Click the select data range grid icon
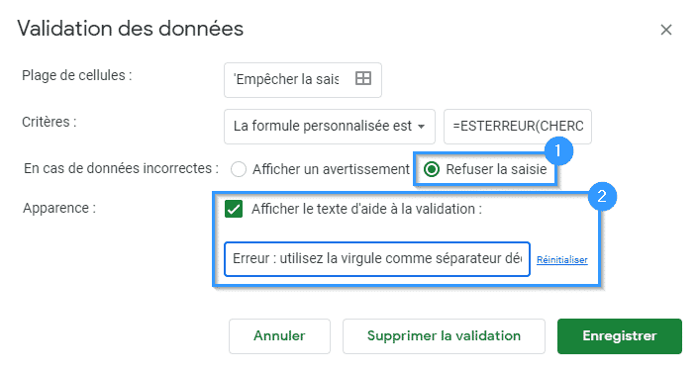The width and height of the screenshot is (698, 372). [x=363, y=79]
